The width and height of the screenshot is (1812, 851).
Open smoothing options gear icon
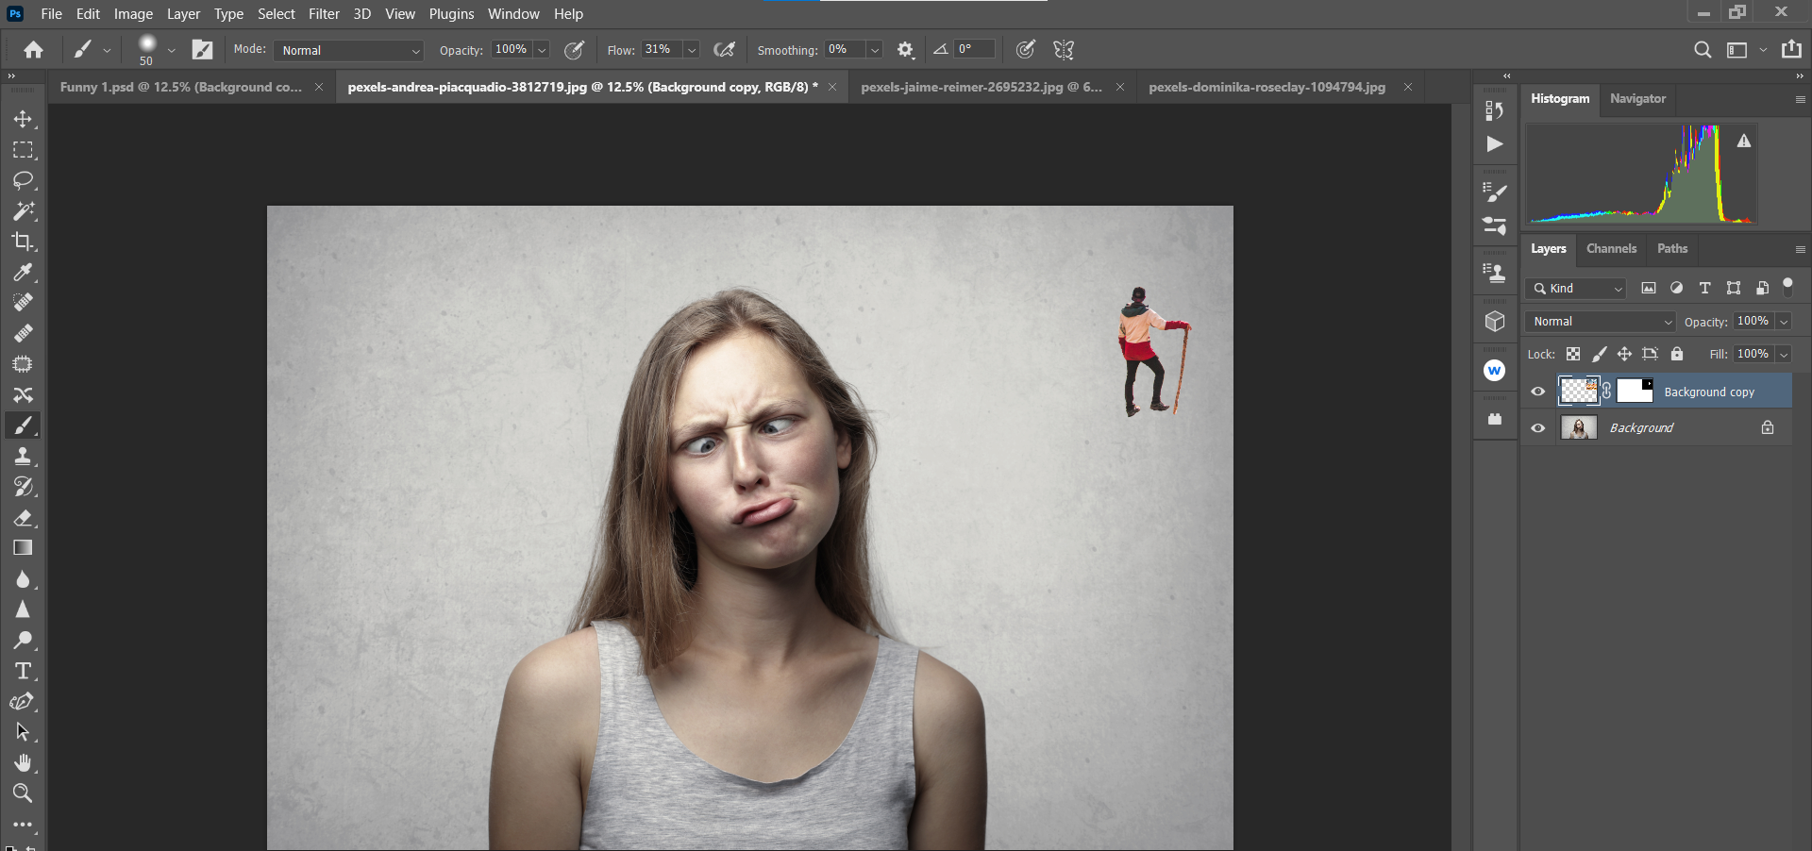(x=905, y=50)
